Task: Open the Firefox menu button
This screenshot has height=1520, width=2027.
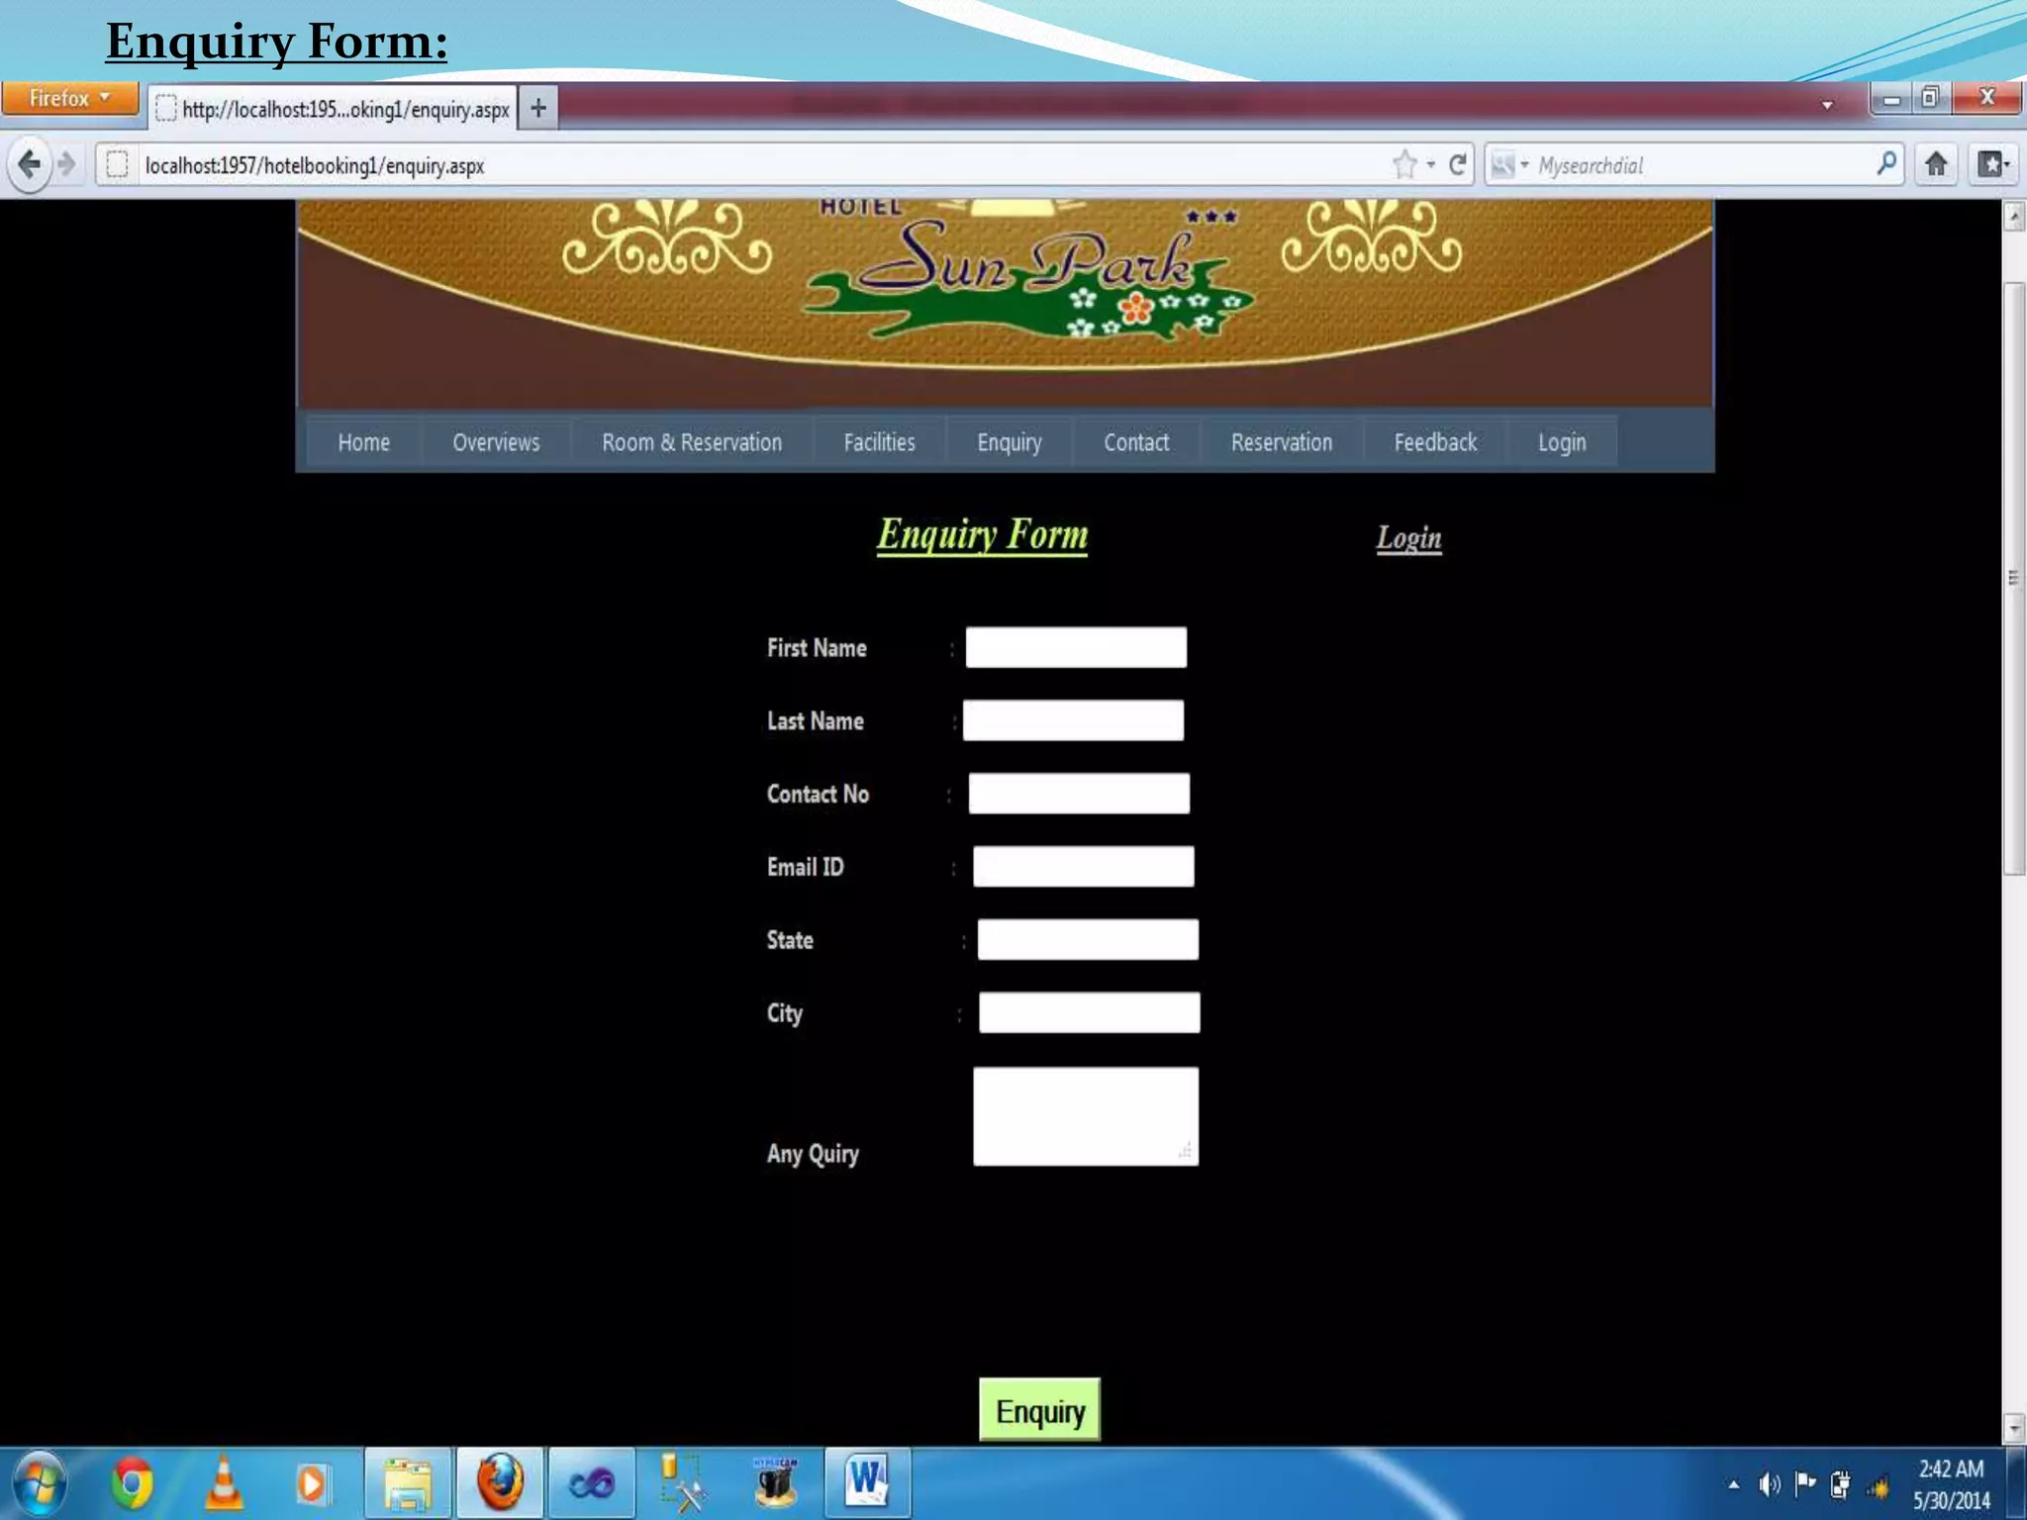Action: 69,98
